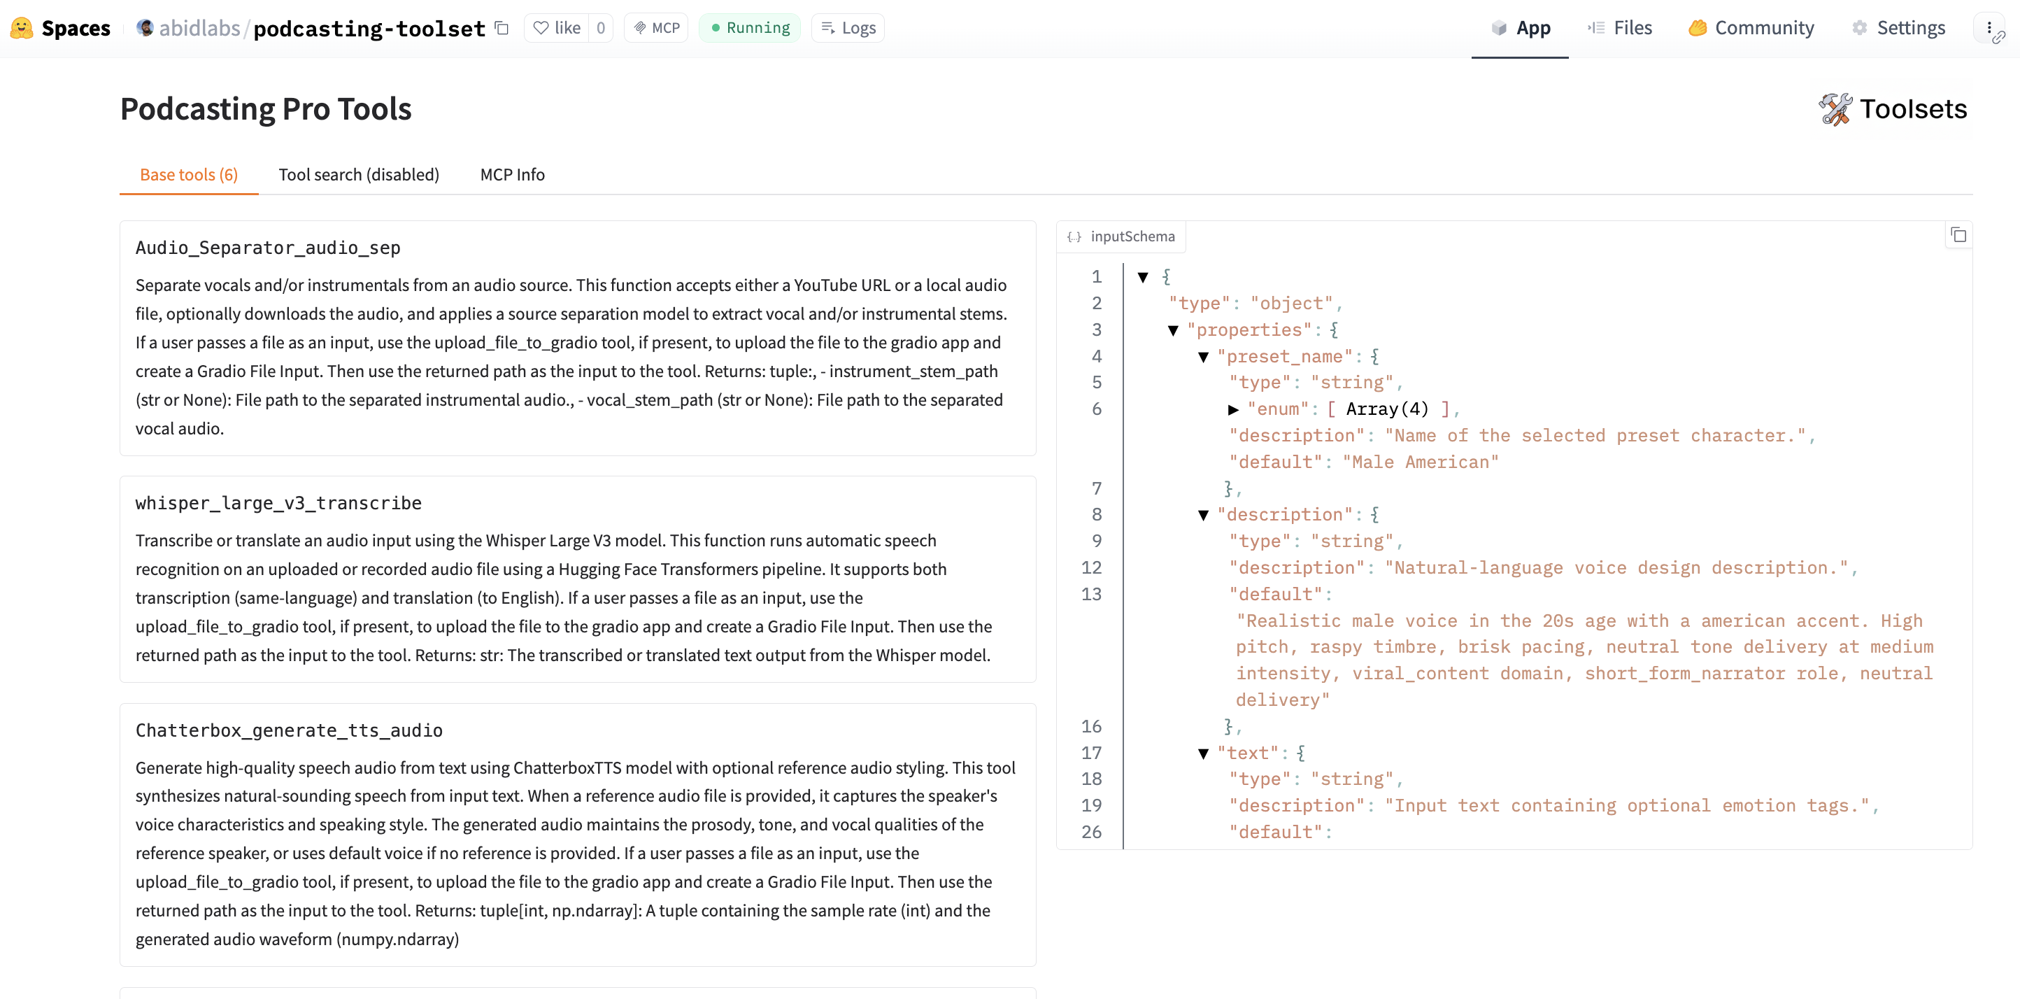
Task: Click the heart like button
Action: pos(557,28)
